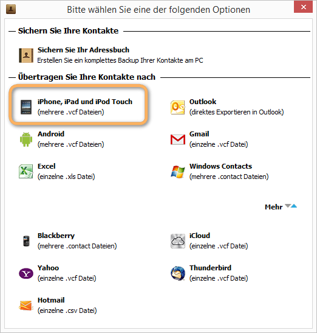
Task: Click the green Android robot icon
Action: (26, 139)
